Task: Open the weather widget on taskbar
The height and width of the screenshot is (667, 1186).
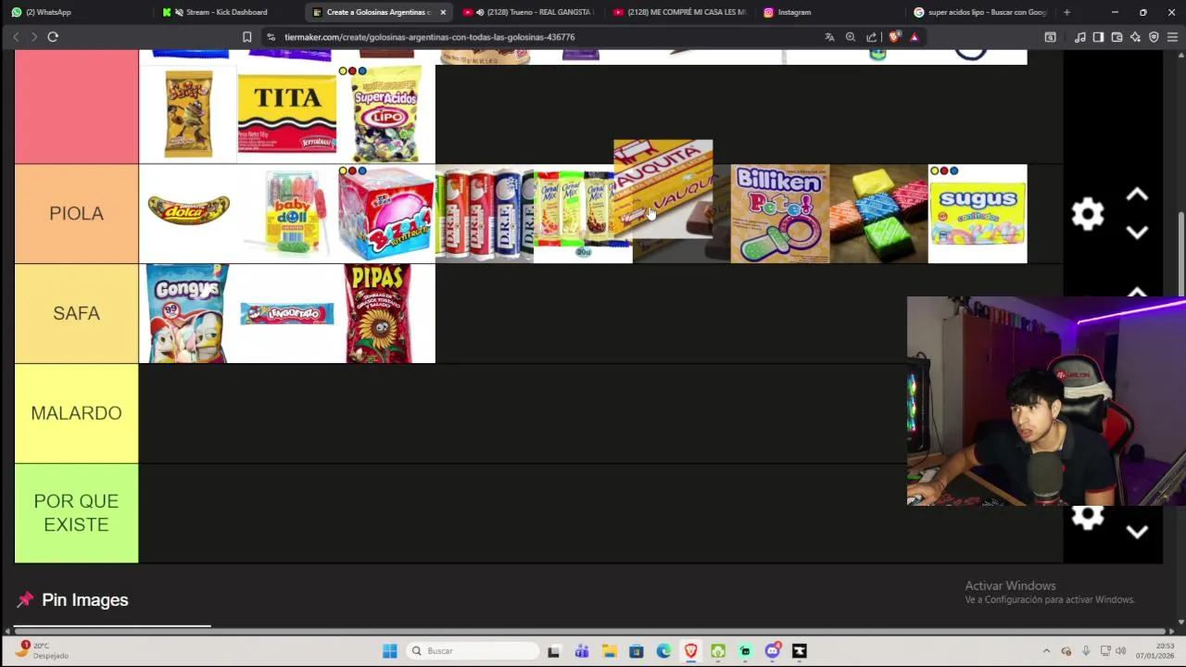Action: point(43,650)
